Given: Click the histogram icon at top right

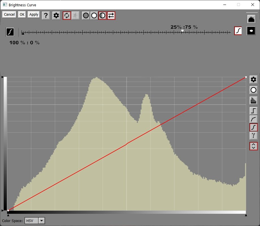Looking at the screenshot, I should tap(251, 19).
